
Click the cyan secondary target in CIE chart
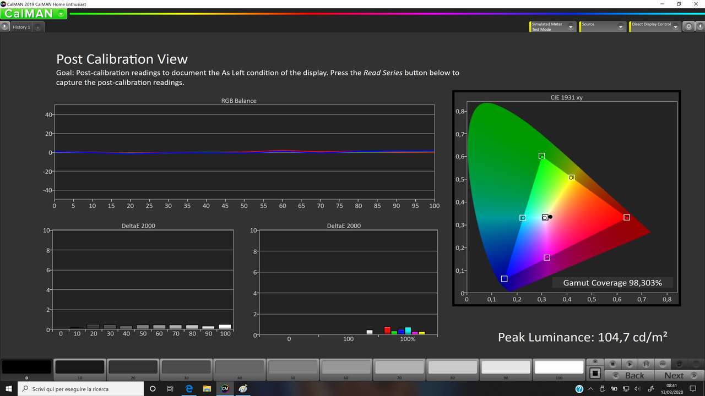523,218
